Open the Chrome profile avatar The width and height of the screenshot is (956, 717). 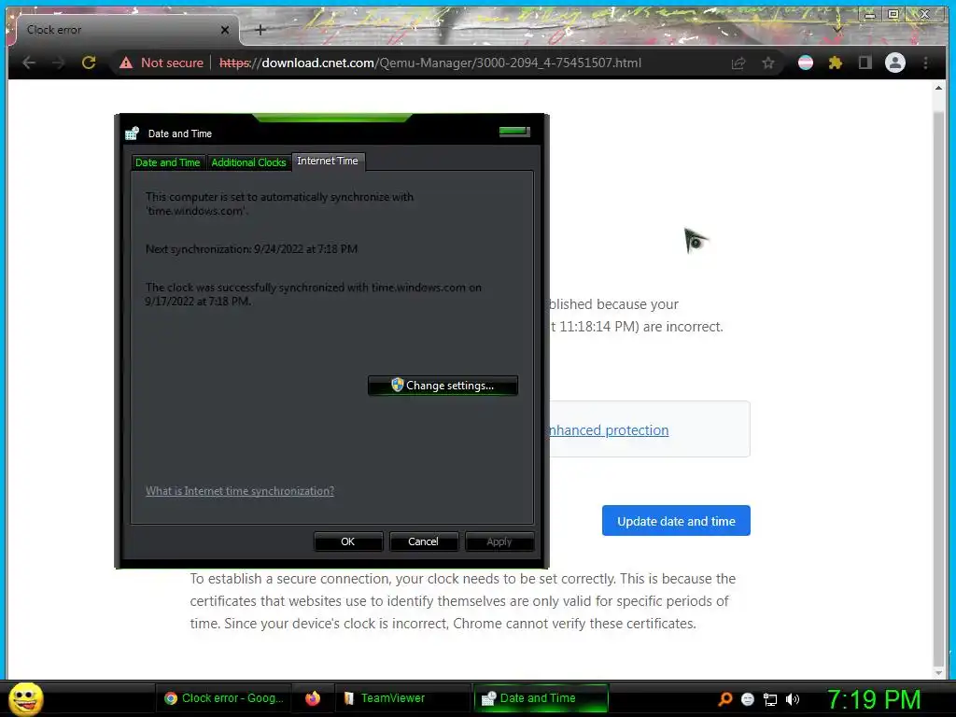point(895,63)
